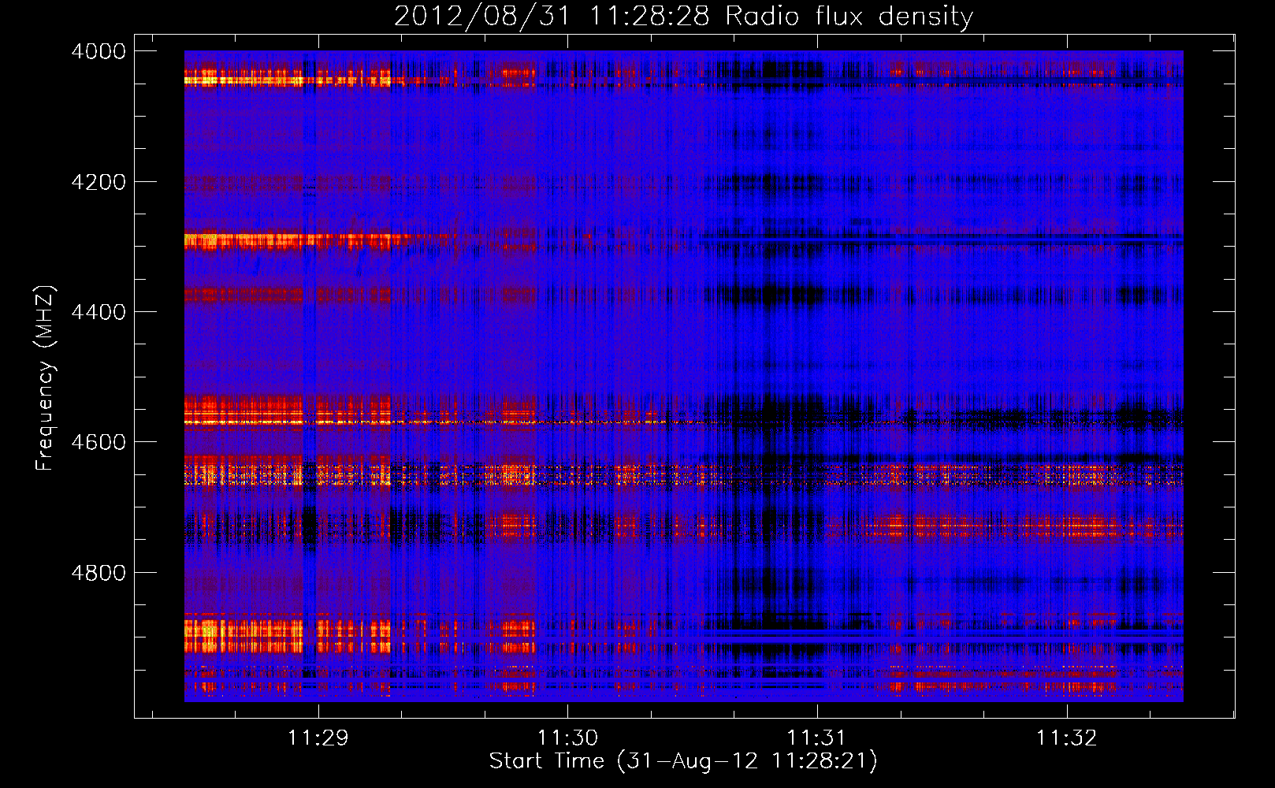This screenshot has height=788, width=1275.
Task: Click the "Start Time (31-Aug-12 11:28:21)" axis label
Action: coord(683,761)
